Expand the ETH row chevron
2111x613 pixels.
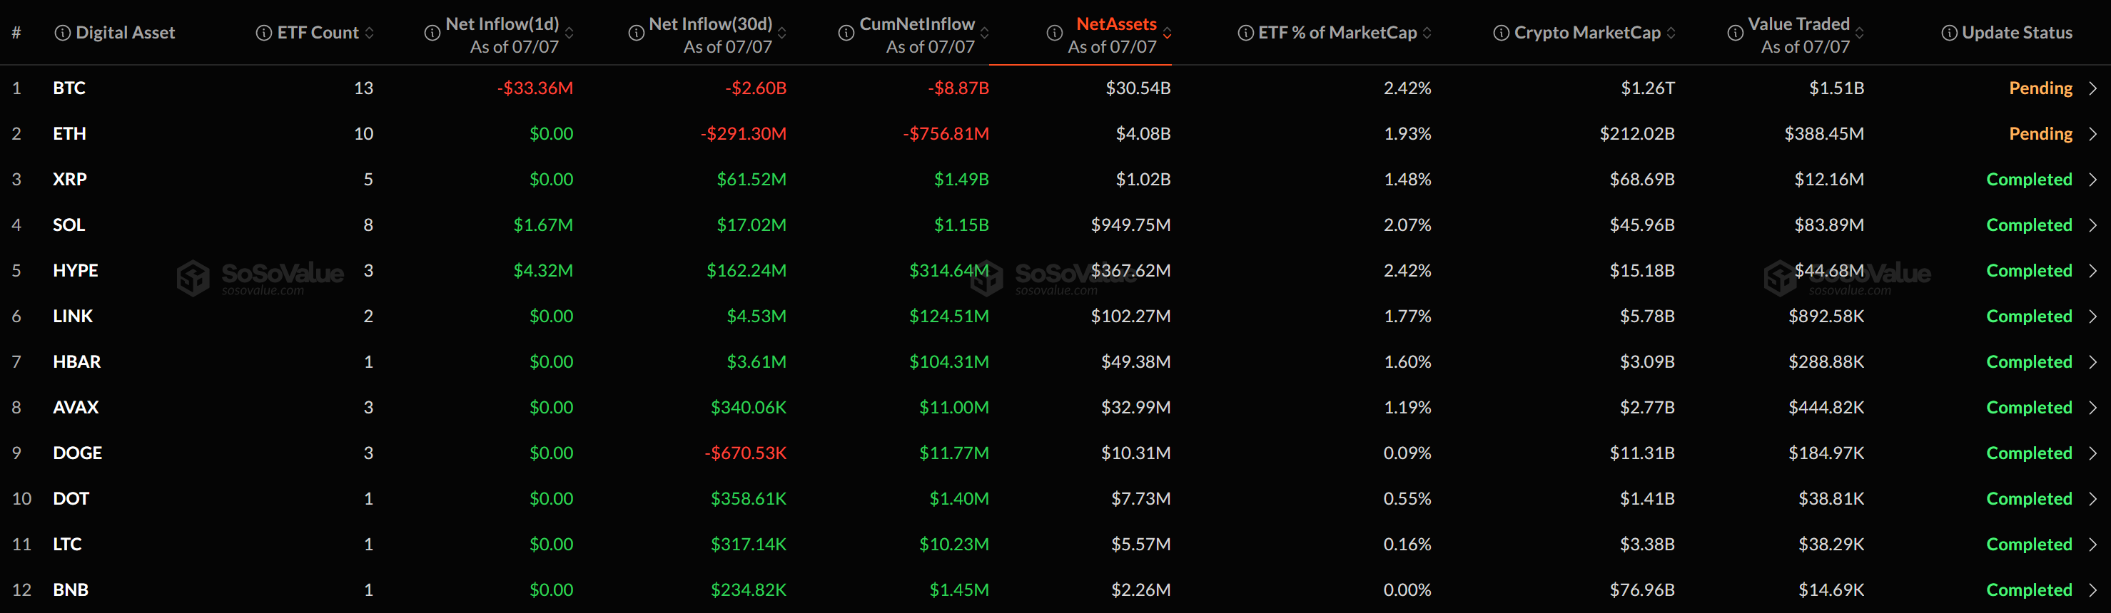[x=2092, y=133]
